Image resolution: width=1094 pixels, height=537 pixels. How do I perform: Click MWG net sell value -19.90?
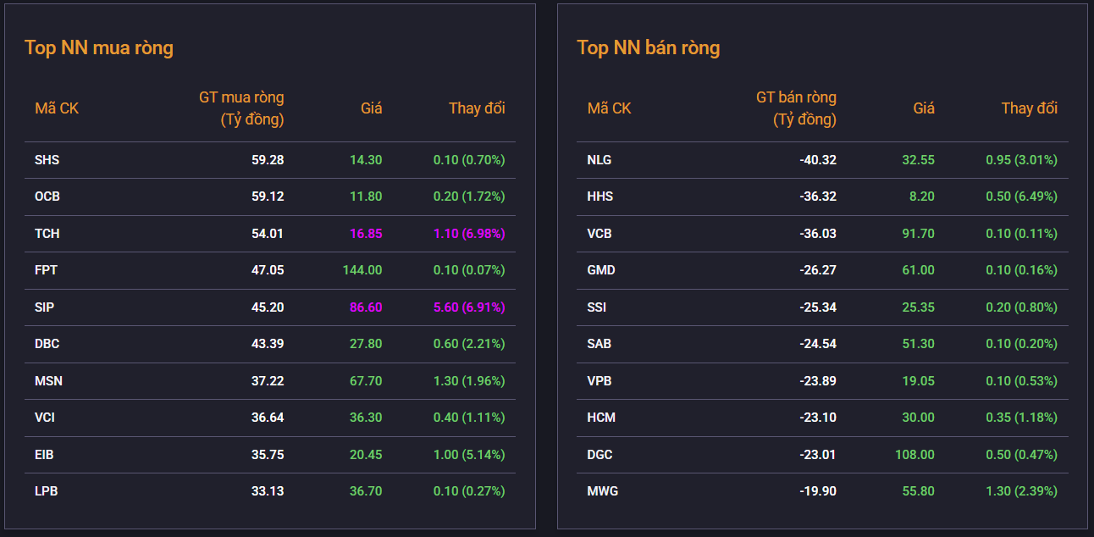pos(818,491)
